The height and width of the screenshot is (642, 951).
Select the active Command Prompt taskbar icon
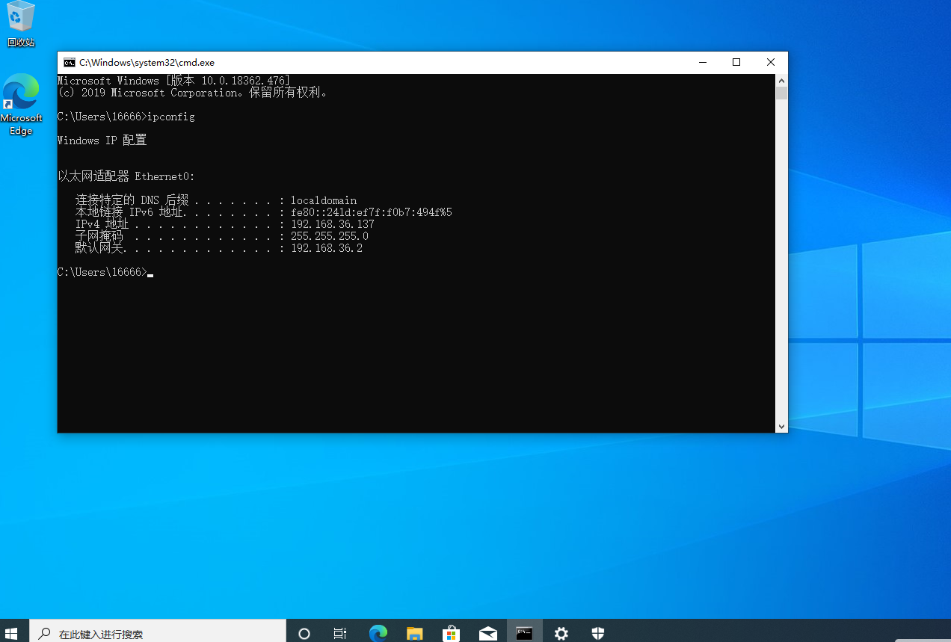point(524,633)
